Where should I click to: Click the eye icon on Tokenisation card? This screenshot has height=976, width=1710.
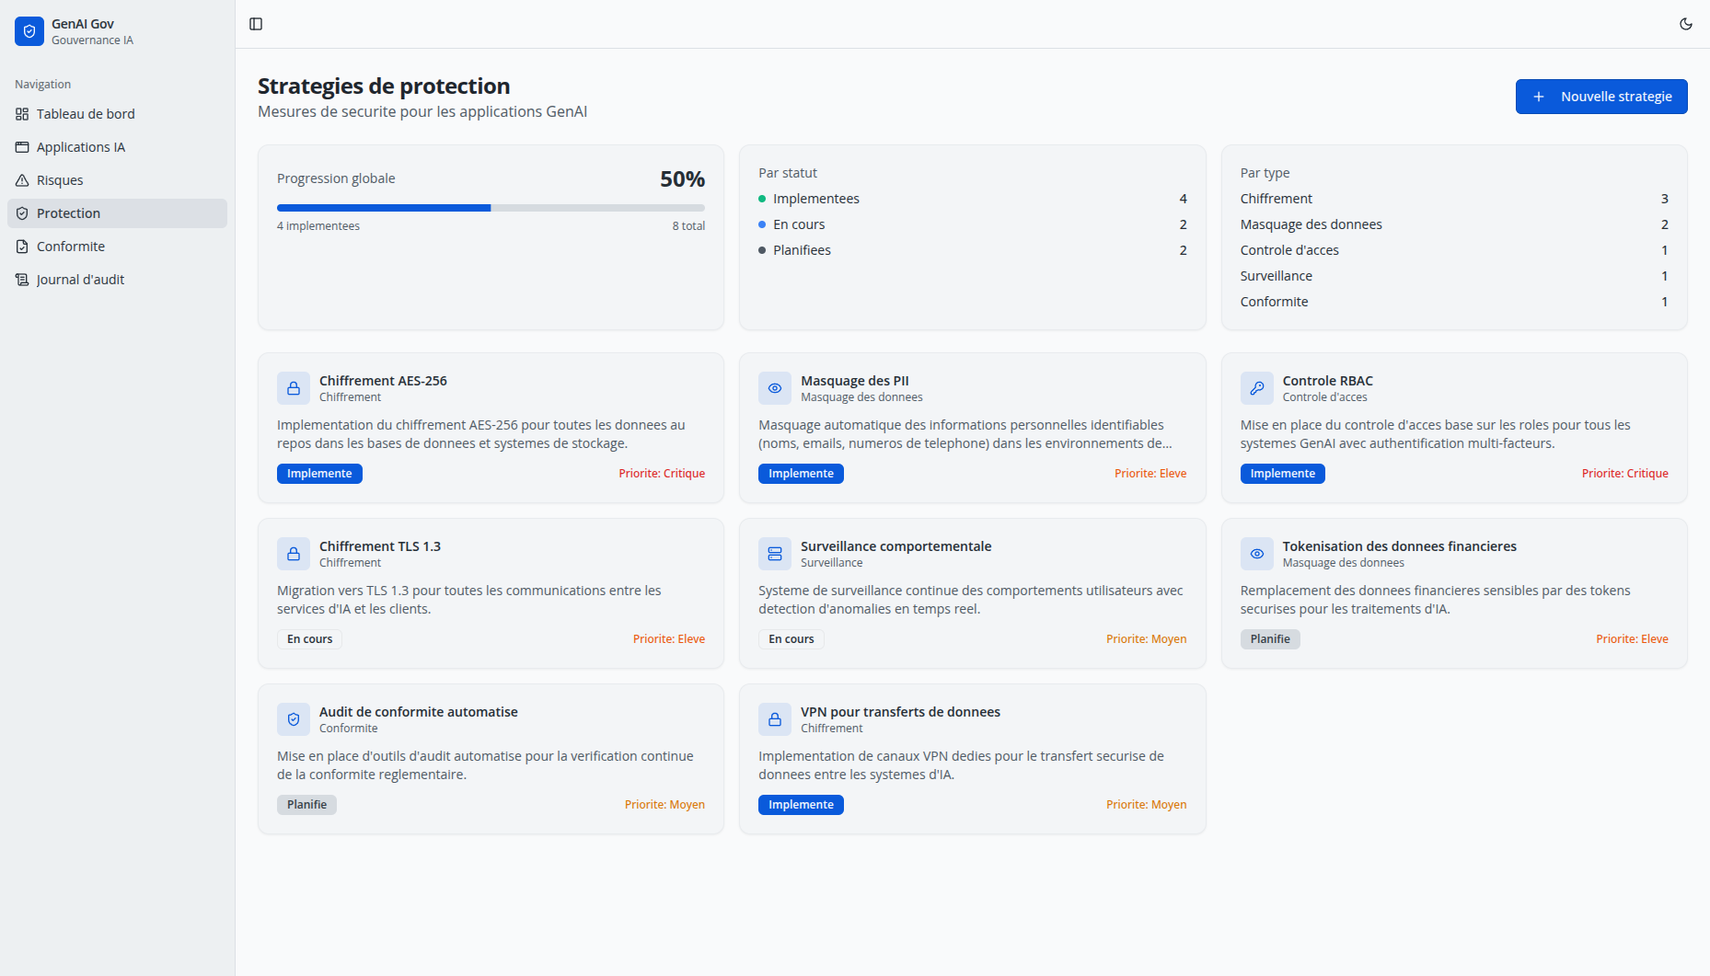coord(1256,554)
